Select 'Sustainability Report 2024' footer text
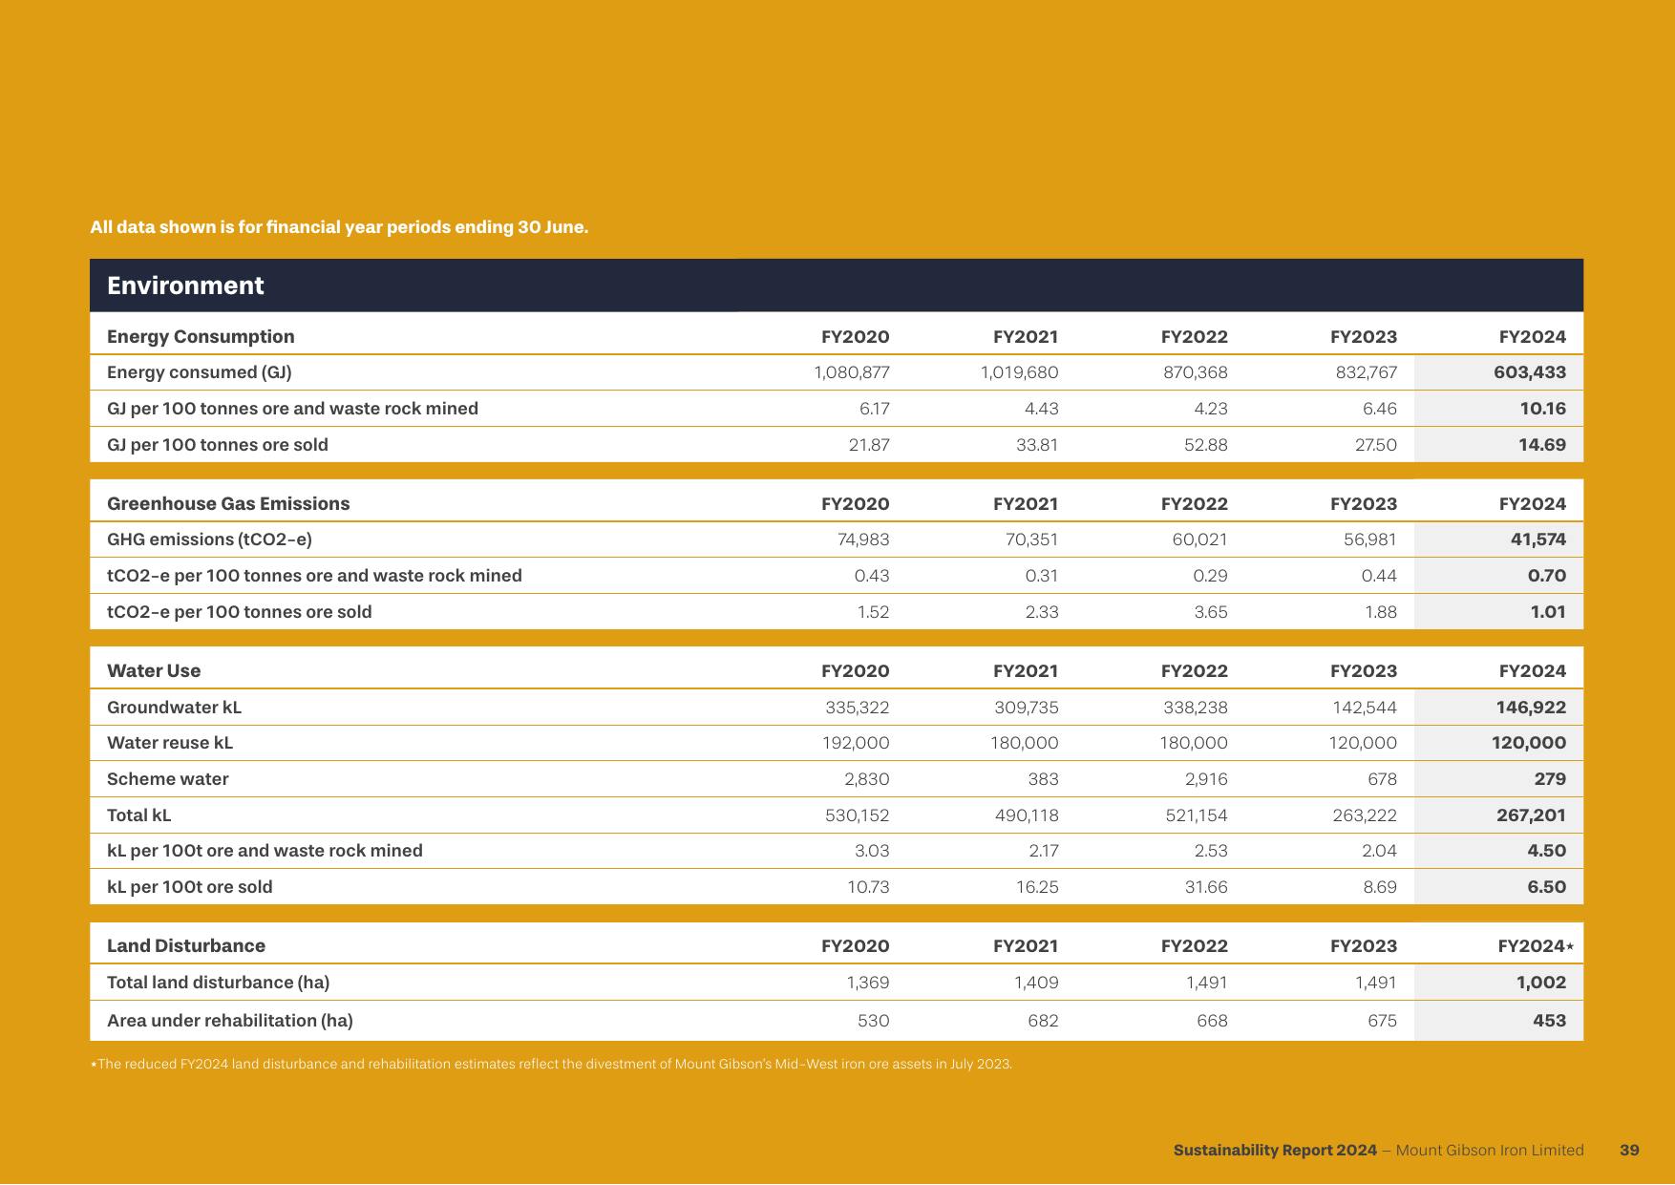This screenshot has height=1185, width=1675. click(1275, 1151)
